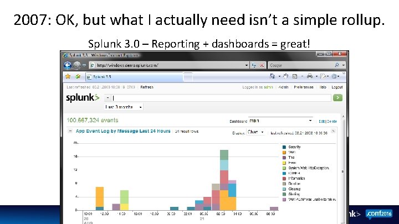
Task: Select the Splunk browser tab
Action: pos(134,77)
